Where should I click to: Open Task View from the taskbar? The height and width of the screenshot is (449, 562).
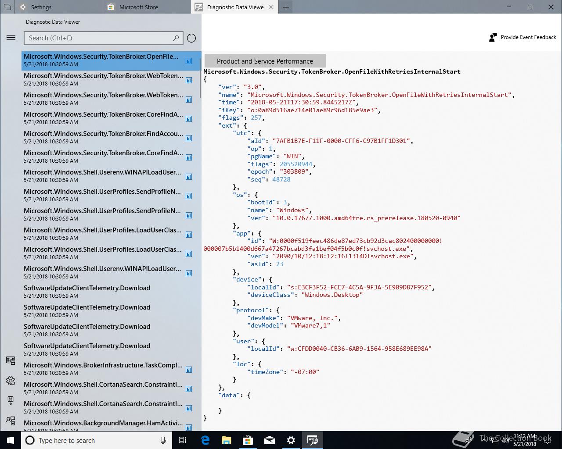(183, 440)
